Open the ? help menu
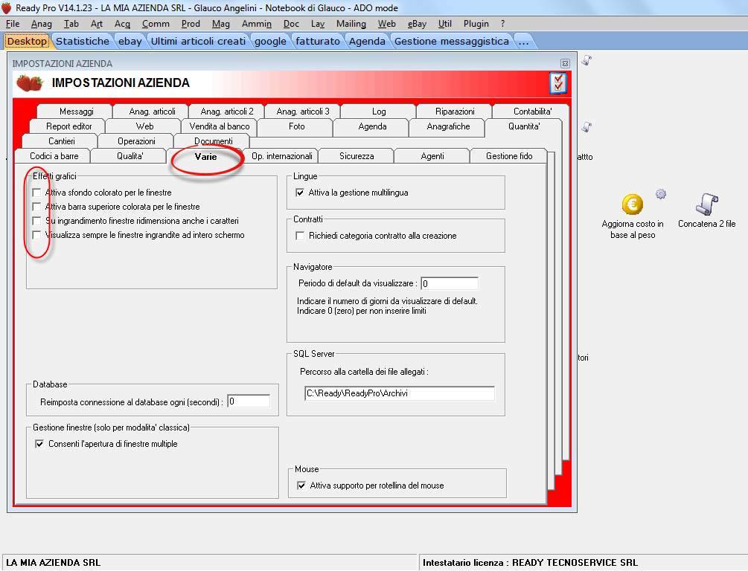The image size is (748, 571). pyautogui.click(x=503, y=24)
